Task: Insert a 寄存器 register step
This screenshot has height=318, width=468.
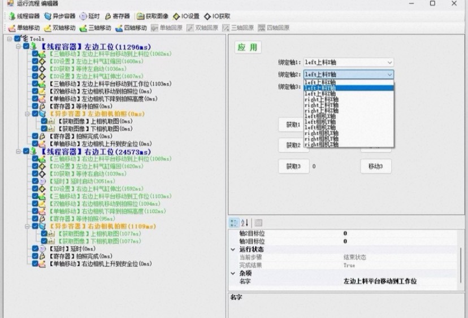Action: pos(117,16)
